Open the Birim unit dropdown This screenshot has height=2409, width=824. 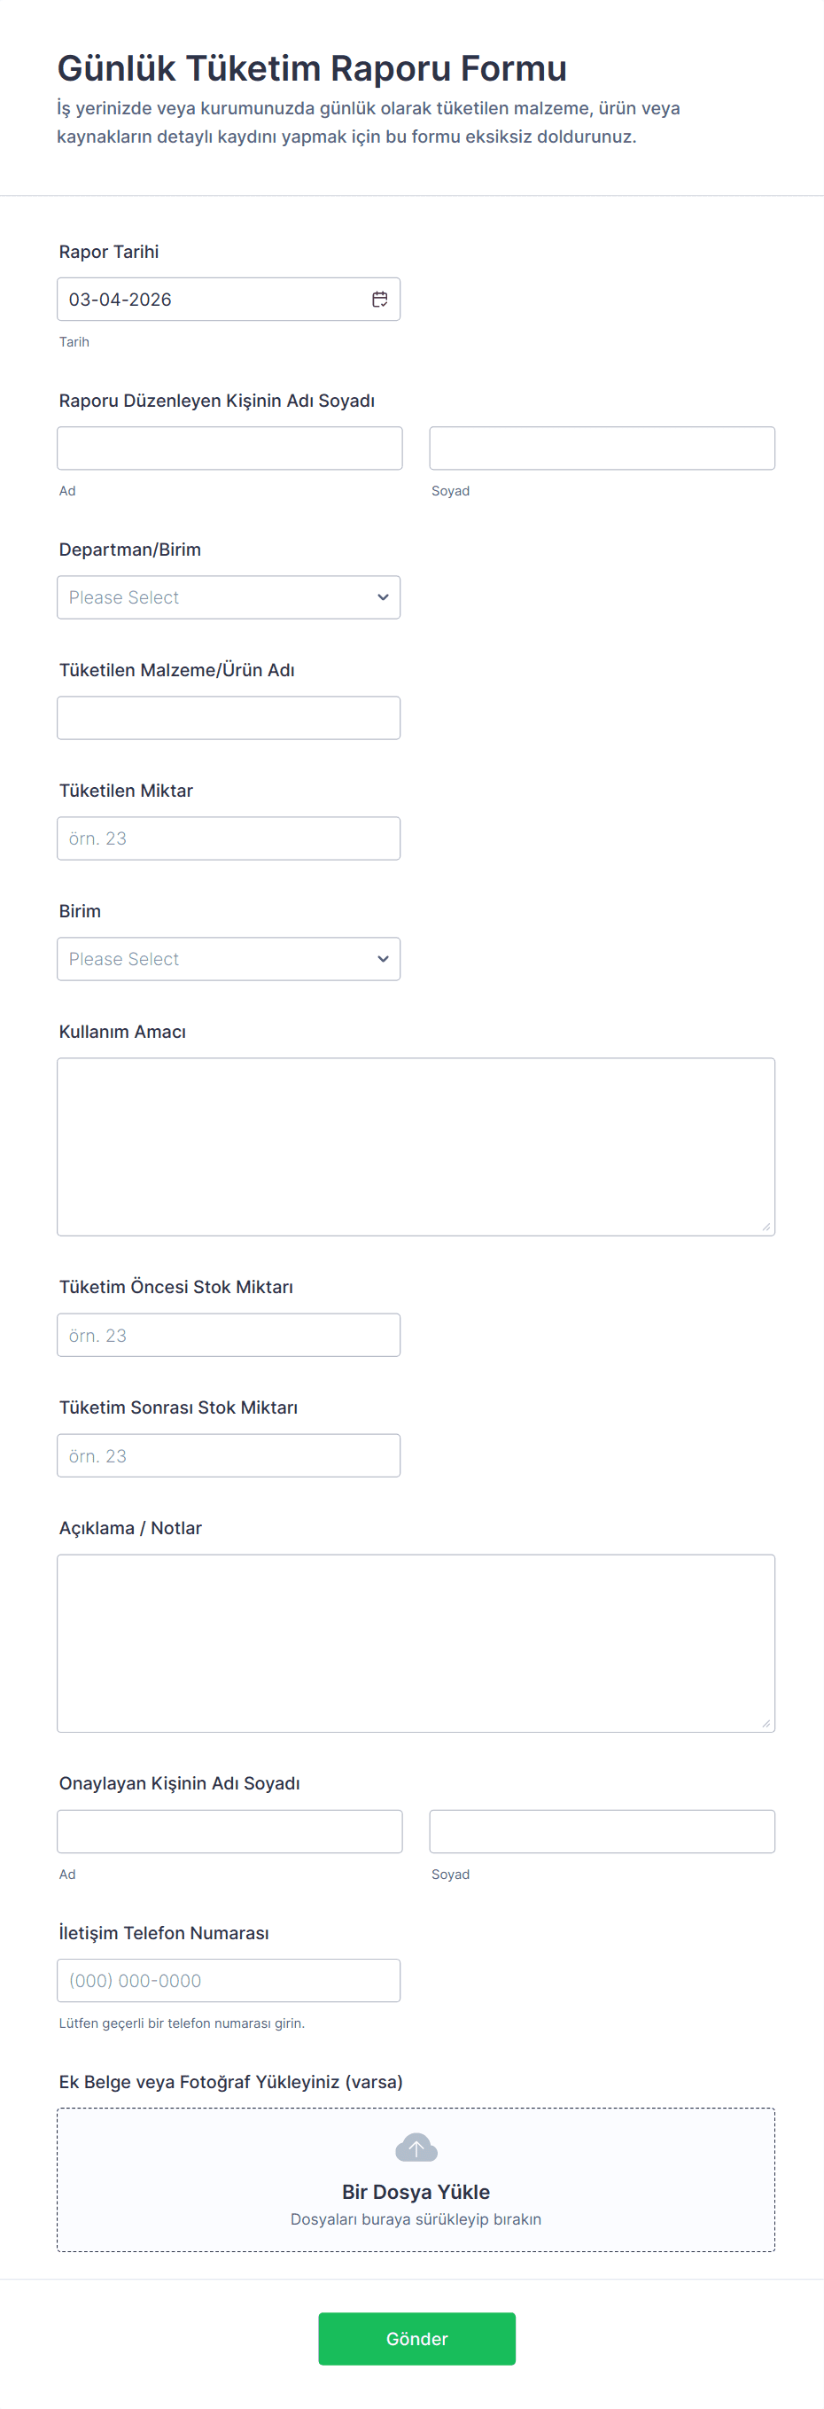tap(229, 960)
